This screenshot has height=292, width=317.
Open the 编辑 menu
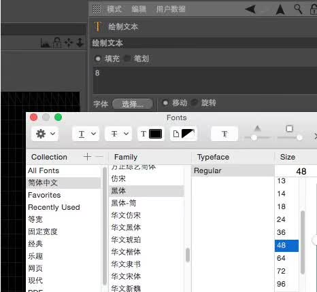[x=139, y=9]
